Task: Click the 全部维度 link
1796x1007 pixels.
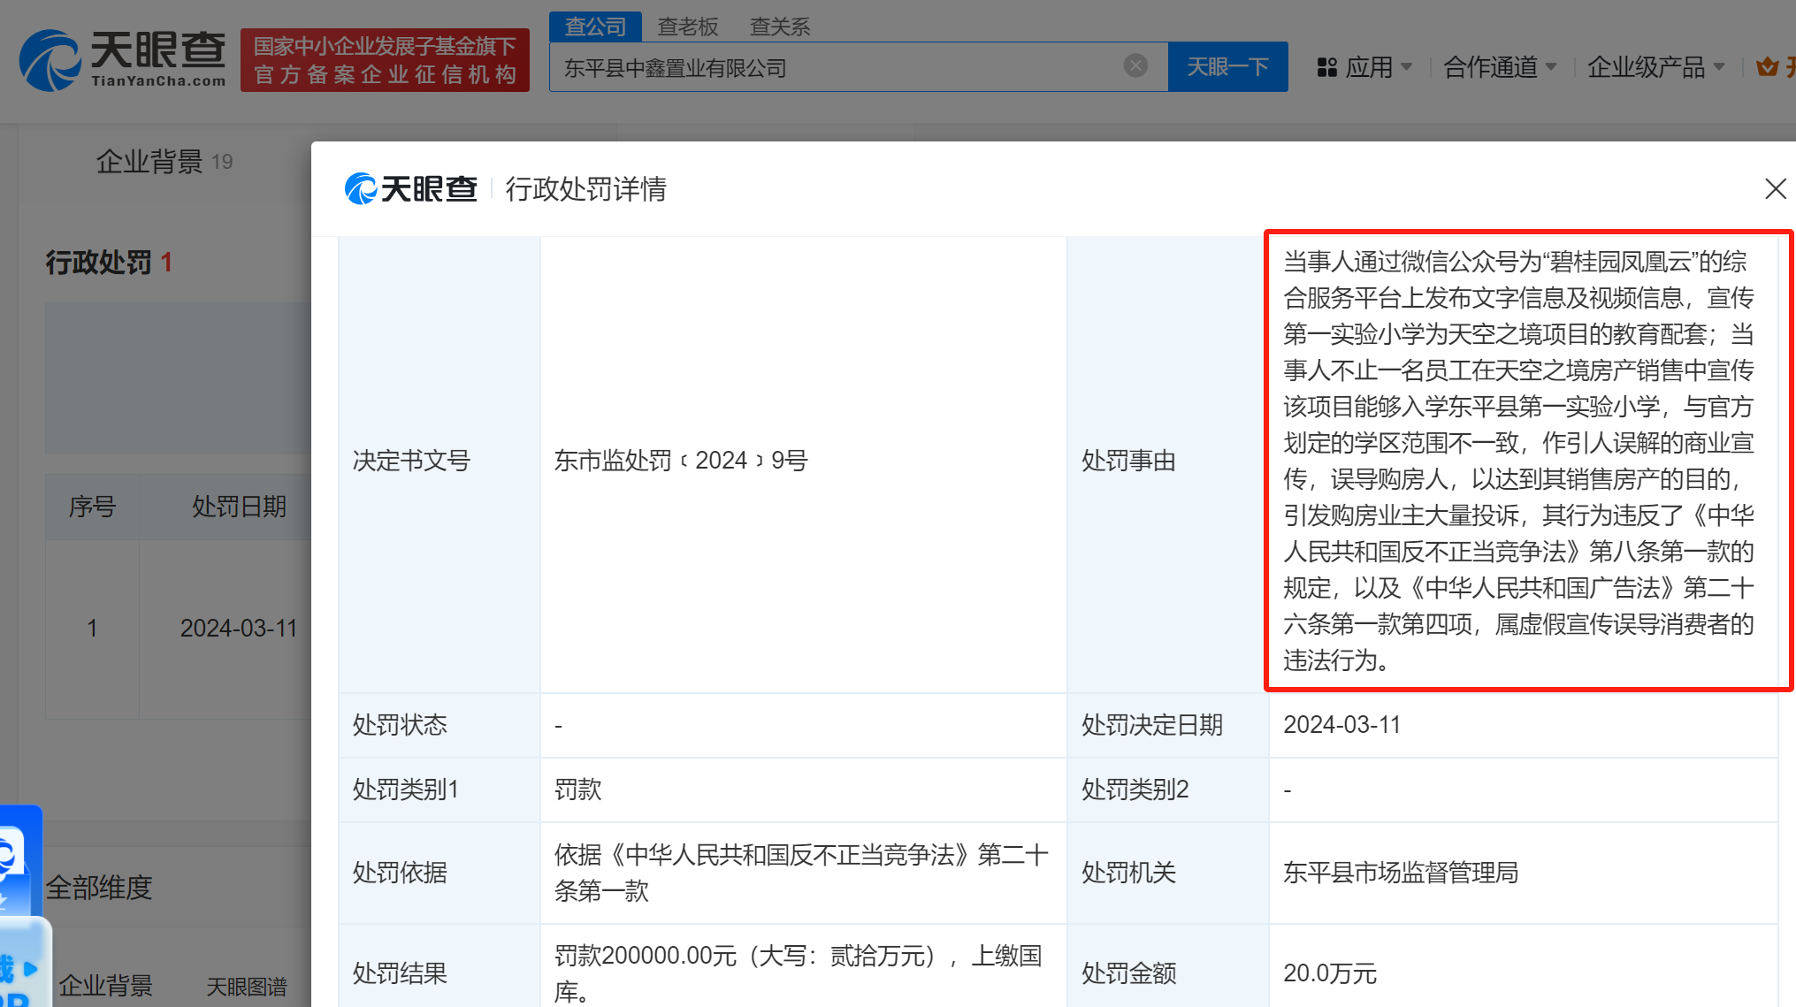Action: (x=99, y=887)
